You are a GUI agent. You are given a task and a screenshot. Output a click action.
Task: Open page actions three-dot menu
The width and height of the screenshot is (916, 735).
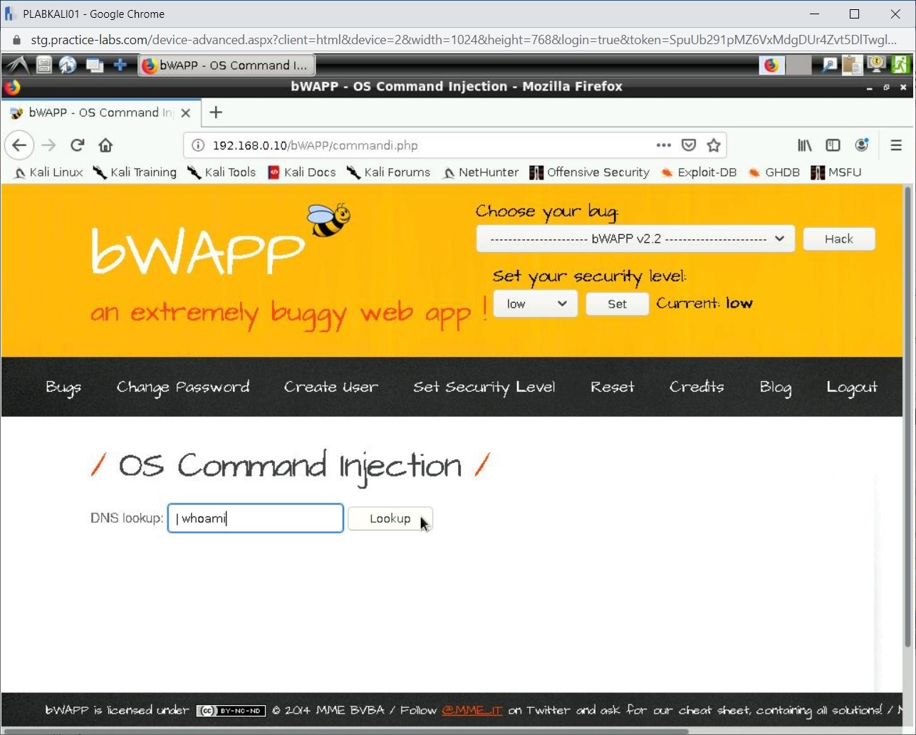(663, 145)
